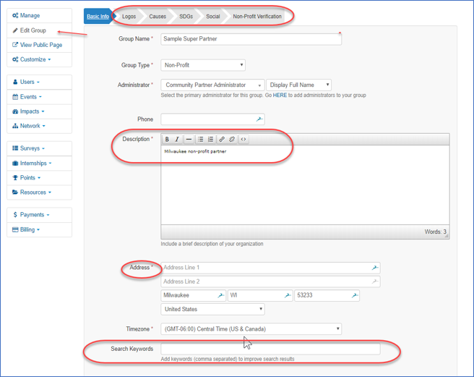Image resolution: width=474 pixels, height=377 pixels.
Task: Open the Group Type dropdown
Action: [x=202, y=65]
